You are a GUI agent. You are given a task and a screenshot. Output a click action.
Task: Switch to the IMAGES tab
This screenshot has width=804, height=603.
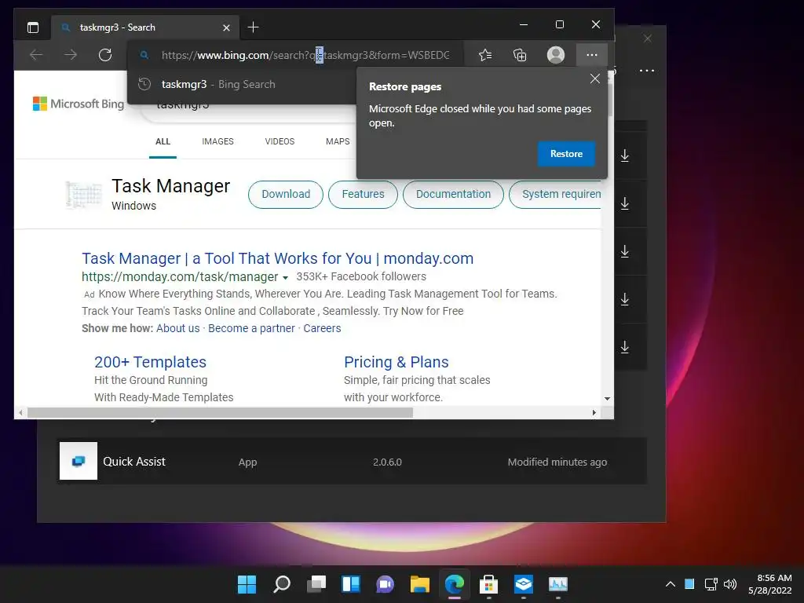click(217, 141)
